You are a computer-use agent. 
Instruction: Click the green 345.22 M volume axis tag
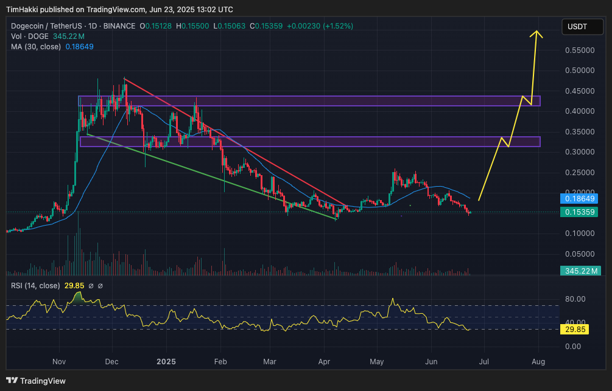point(581,271)
